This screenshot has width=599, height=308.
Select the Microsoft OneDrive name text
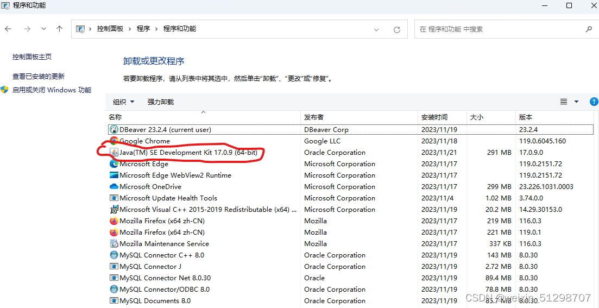(150, 187)
